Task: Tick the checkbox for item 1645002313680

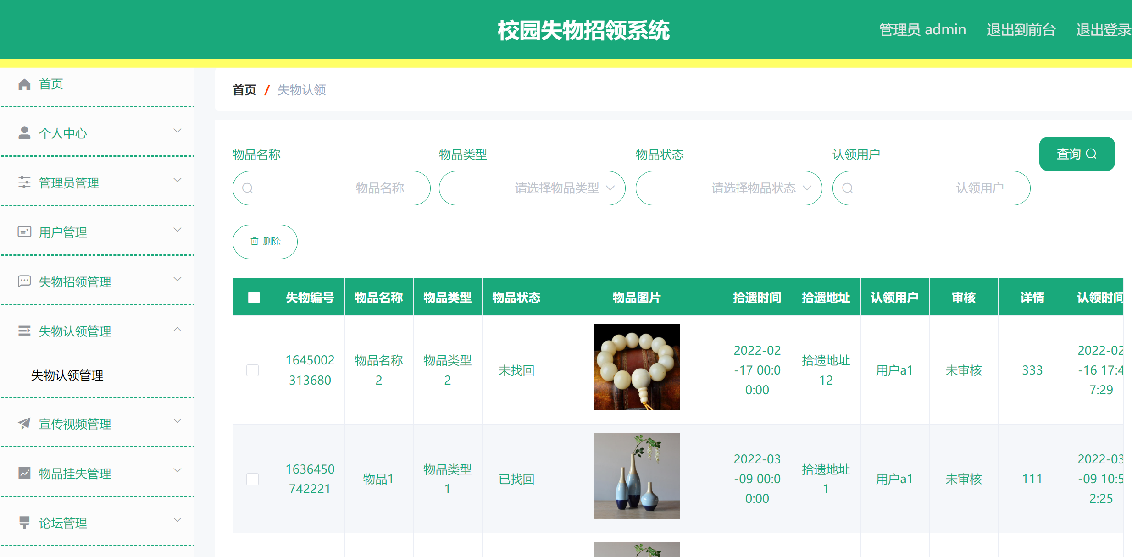Action: [x=252, y=370]
